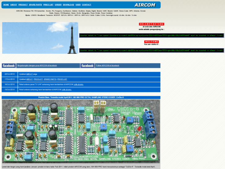225x169 pixels.
Task: Click the SELAMAT DATANG red label
Action: click(152, 24)
